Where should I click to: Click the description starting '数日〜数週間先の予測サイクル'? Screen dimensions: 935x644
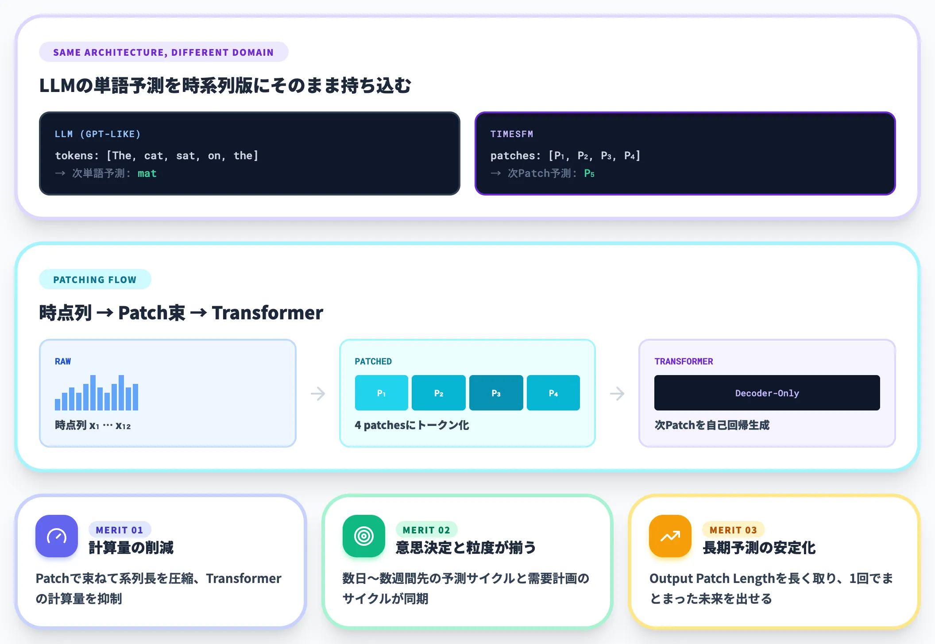(x=466, y=588)
